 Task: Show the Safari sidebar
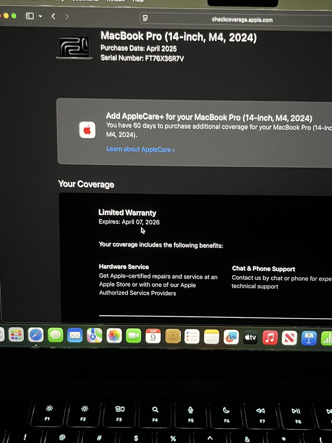coord(30,16)
